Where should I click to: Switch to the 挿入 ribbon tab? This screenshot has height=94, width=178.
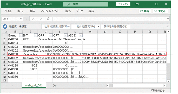tap(32, 11)
